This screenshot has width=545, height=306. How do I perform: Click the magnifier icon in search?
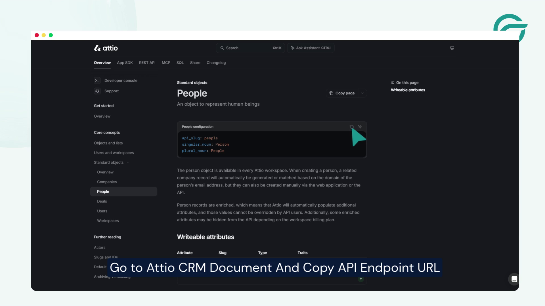[x=222, y=48]
